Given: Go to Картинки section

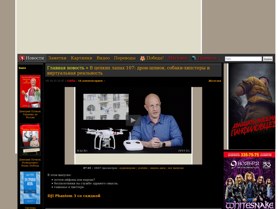Looking at the screenshot, I should pos(81,58).
